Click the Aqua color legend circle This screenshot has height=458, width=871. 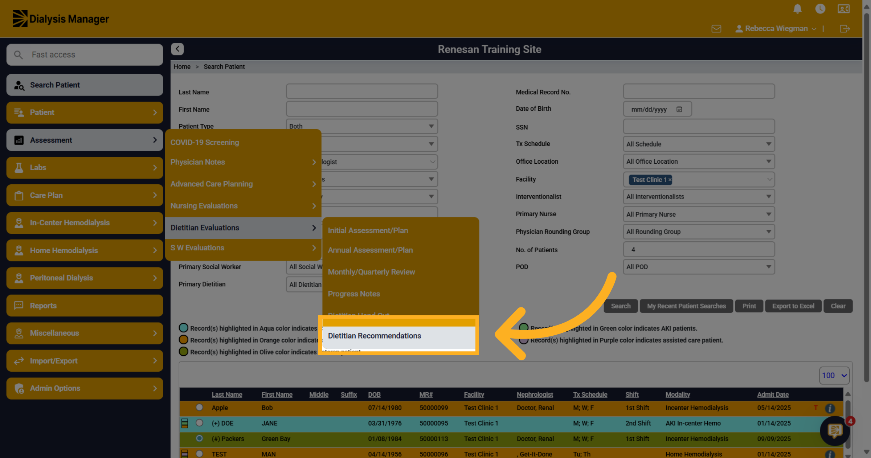[x=184, y=328]
